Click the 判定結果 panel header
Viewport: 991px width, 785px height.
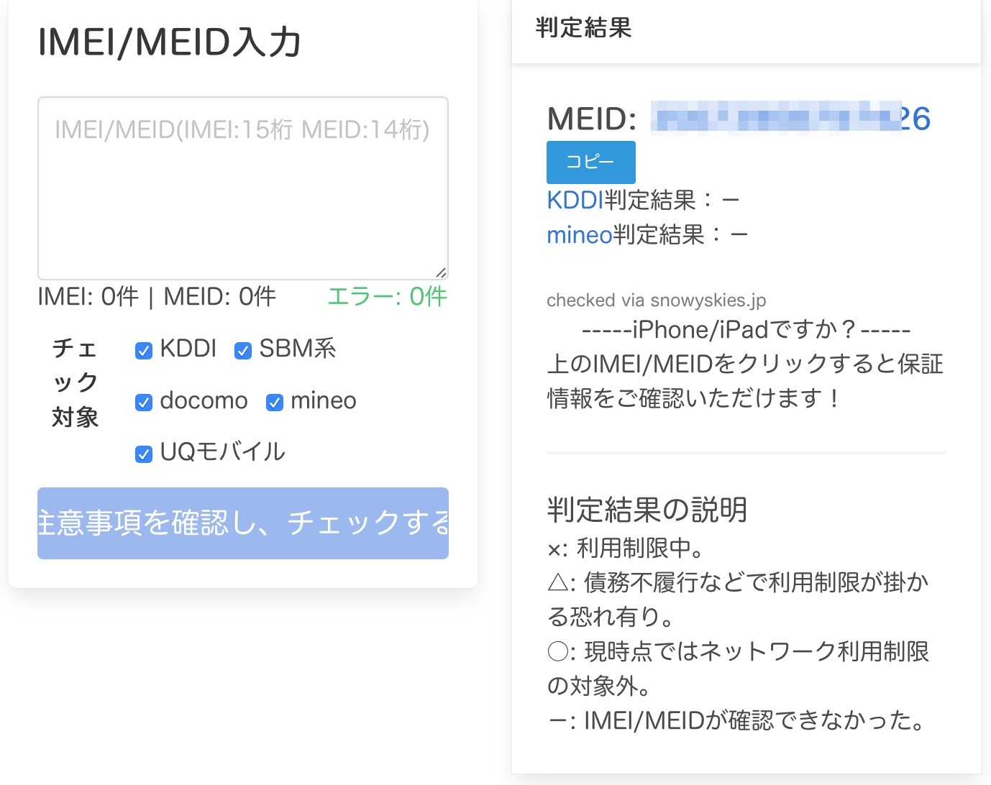583,28
